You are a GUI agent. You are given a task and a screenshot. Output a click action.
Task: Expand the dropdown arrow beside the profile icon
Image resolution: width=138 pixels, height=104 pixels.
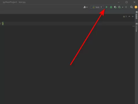tap(123, 7)
